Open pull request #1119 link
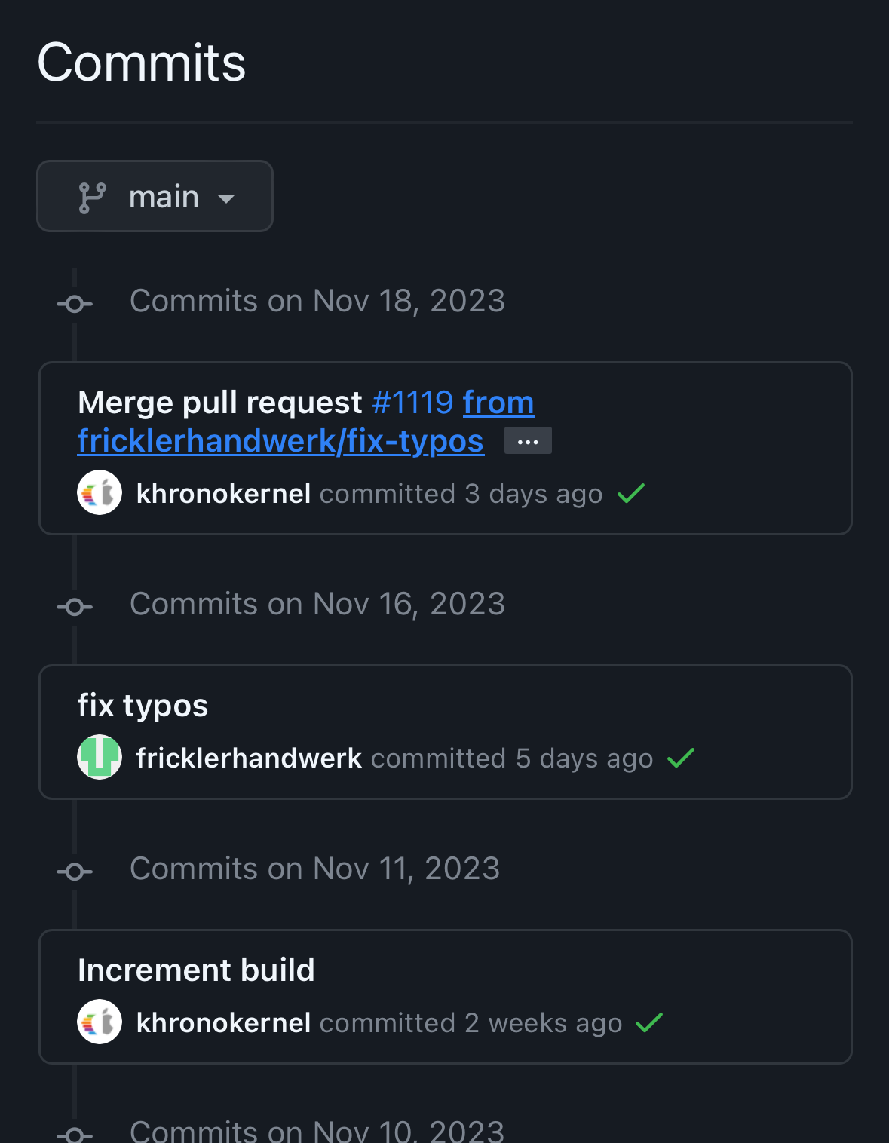The image size is (889, 1143). click(x=412, y=403)
